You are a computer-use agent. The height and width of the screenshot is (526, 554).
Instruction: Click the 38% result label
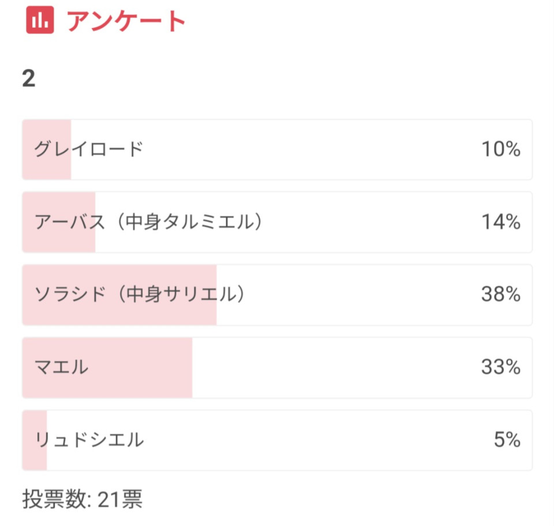pos(501,294)
